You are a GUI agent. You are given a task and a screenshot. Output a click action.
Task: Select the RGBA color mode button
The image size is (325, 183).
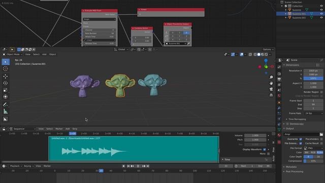coord(320,152)
